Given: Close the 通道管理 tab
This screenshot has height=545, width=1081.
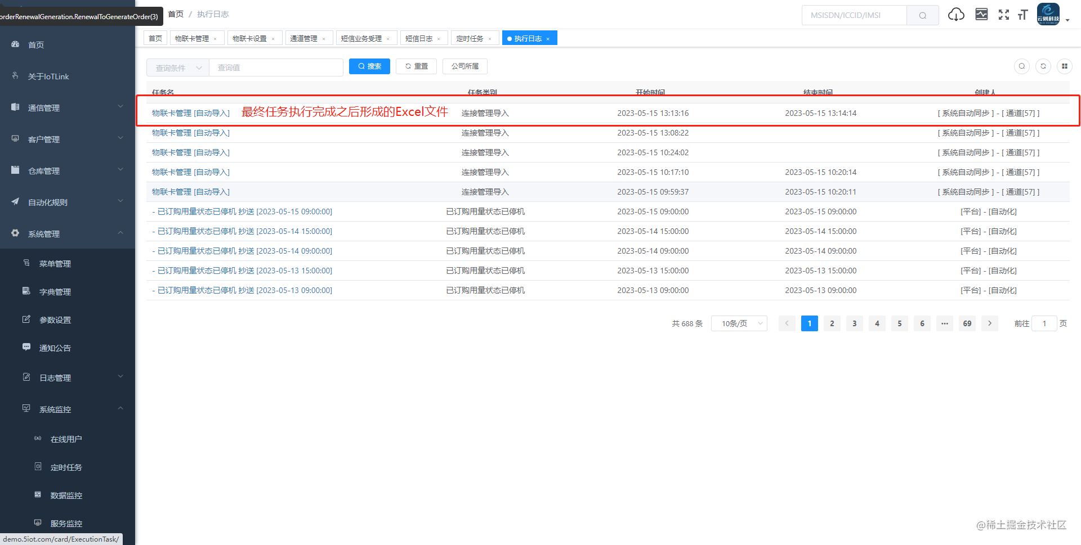Looking at the screenshot, I should click(x=324, y=39).
